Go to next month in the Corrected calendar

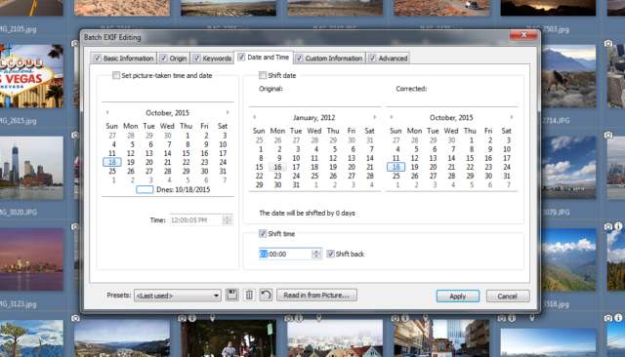click(x=512, y=117)
